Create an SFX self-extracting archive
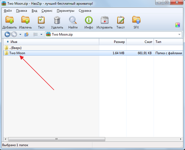Screen dimensions: 185x150 (x=136, y=22)
